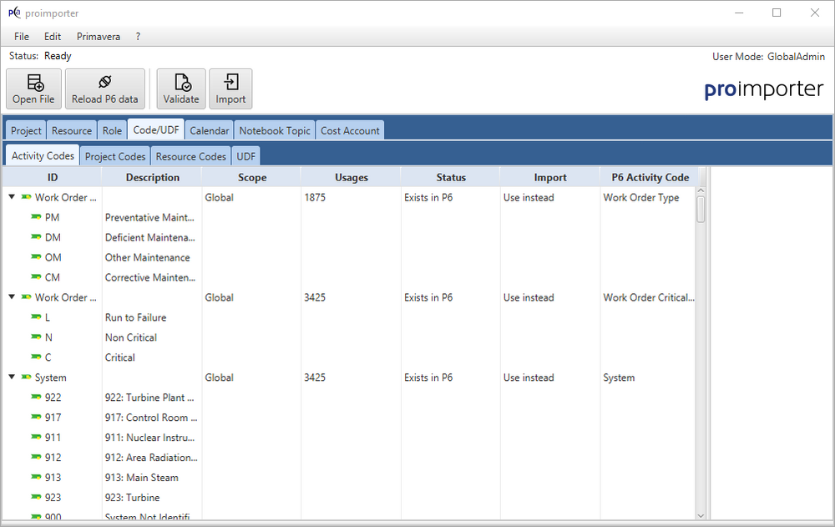835x527 pixels.
Task: Click green icon next to CM row
Action: tap(36, 277)
